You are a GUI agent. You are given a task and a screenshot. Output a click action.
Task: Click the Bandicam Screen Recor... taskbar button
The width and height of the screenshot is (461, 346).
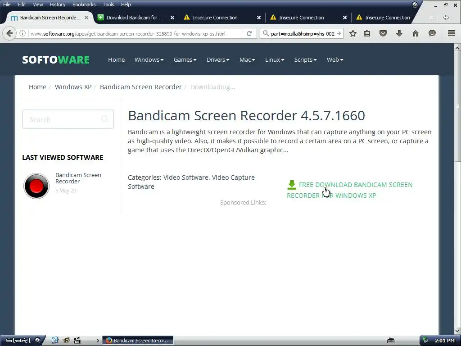click(x=138, y=341)
